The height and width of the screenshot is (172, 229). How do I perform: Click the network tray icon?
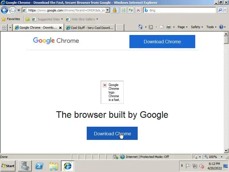pos(195,166)
